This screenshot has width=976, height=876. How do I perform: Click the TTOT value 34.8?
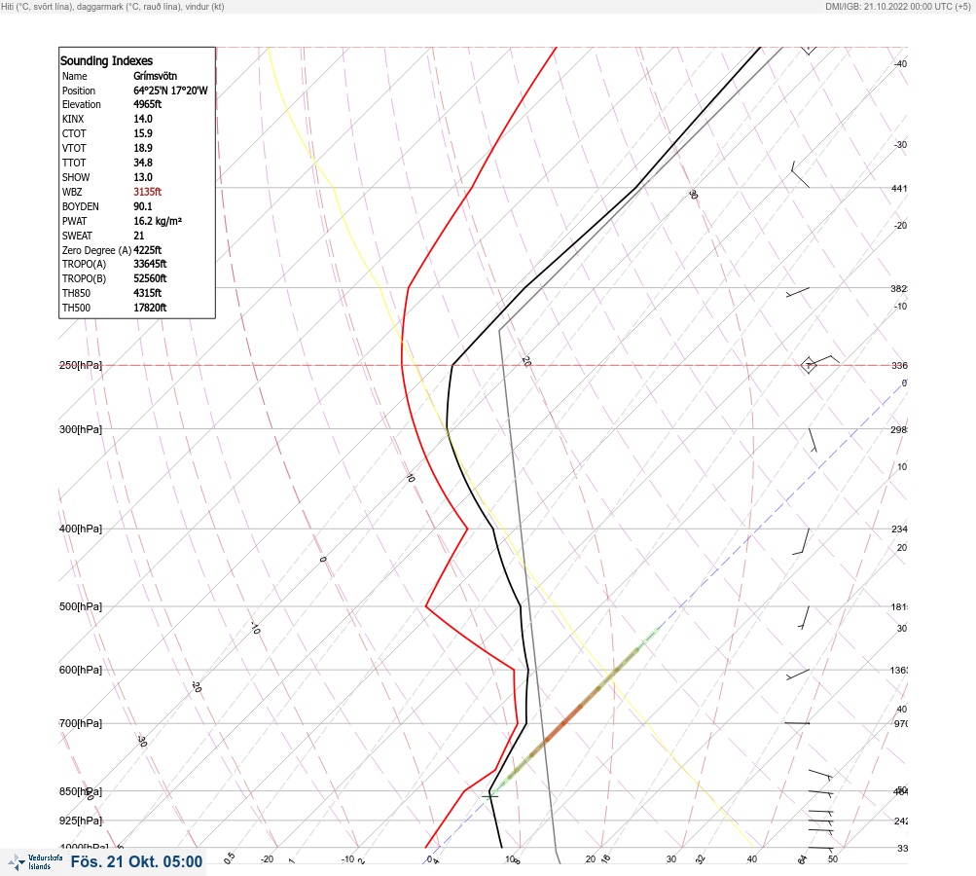(143, 163)
